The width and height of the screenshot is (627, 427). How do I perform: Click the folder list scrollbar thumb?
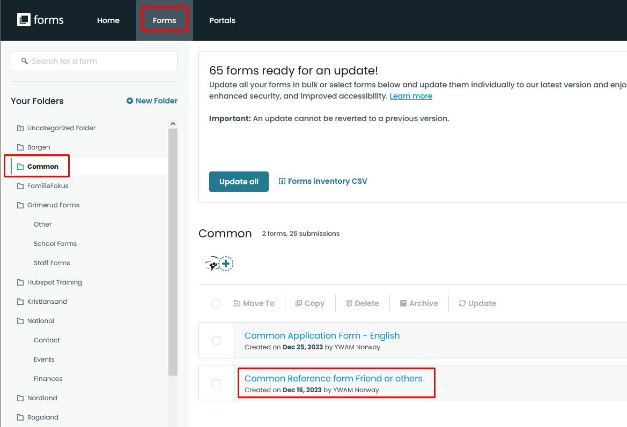[173, 252]
